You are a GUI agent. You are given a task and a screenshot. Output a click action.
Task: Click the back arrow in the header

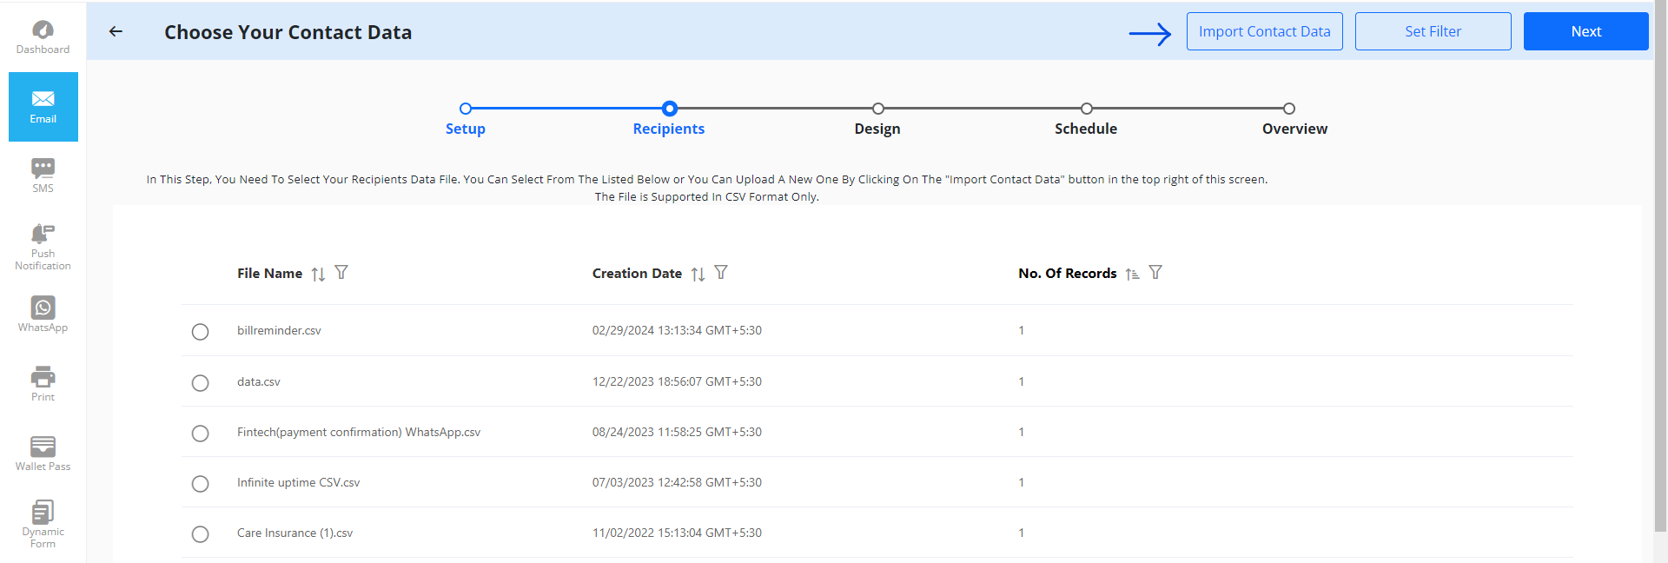pyautogui.click(x=116, y=31)
